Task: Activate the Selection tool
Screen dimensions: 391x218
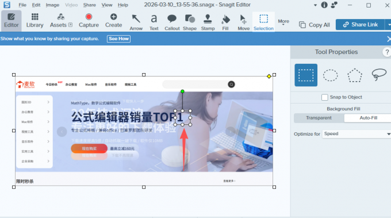Action: (263, 22)
